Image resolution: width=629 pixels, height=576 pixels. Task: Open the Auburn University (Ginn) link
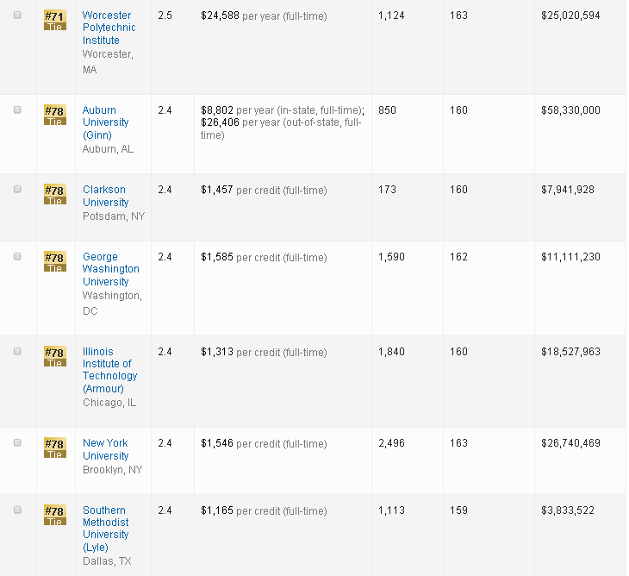105,122
